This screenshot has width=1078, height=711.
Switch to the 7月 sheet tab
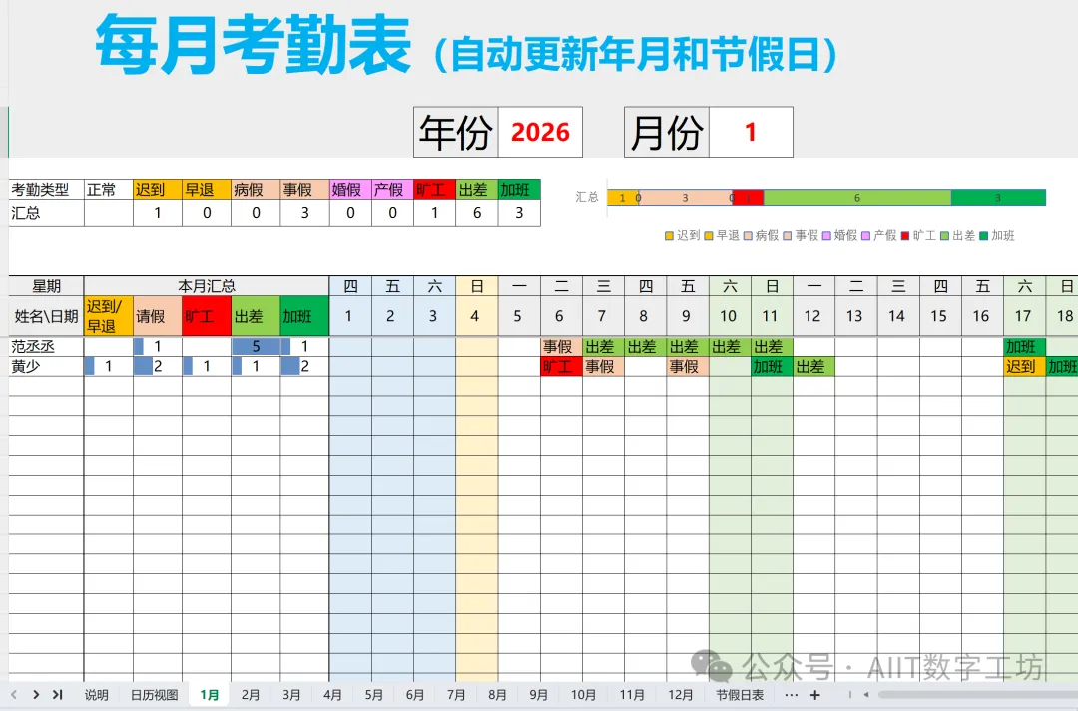point(456,695)
